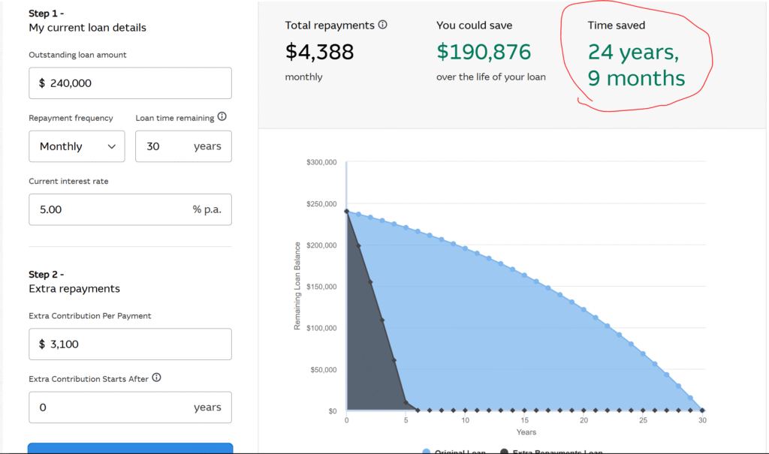The height and width of the screenshot is (454, 769).
Task: Click the Outstanding loan amount field
Action: [130, 83]
